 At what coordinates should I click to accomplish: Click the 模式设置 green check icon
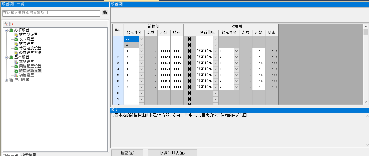click(x=16, y=39)
